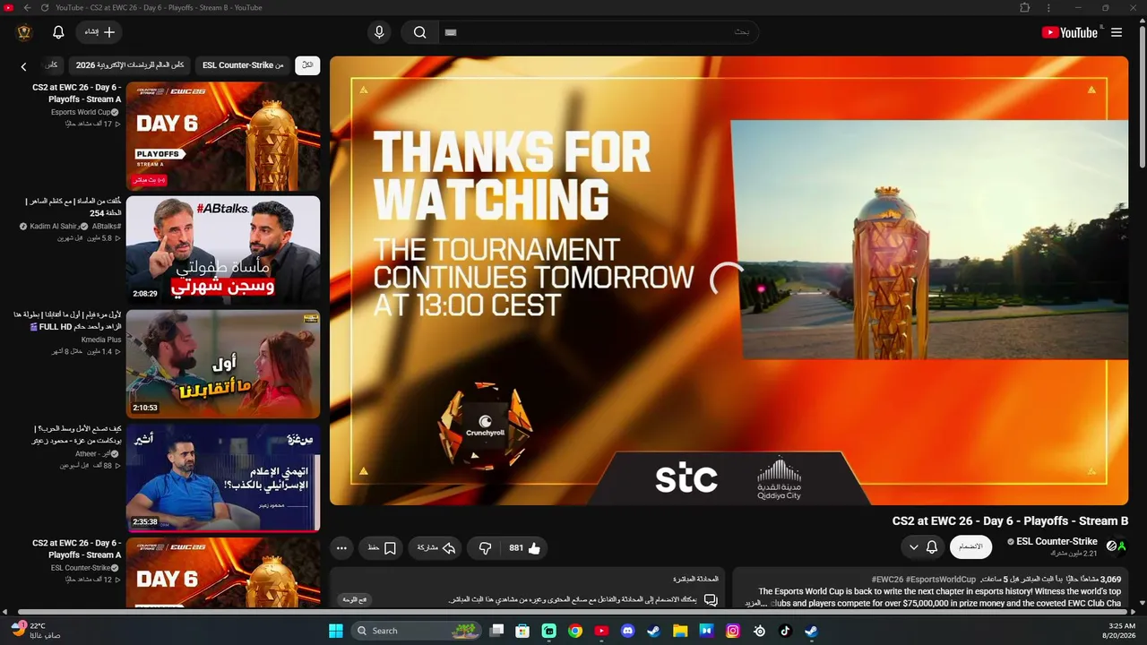Open File Explorer from the taskbar
The height and width of the screenshot is (645, 1147).
coord(680,631)
